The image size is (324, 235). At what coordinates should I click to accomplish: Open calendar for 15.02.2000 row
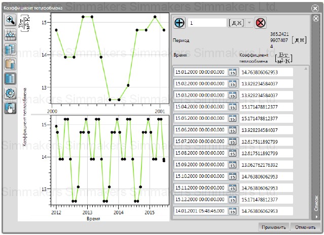232,84
